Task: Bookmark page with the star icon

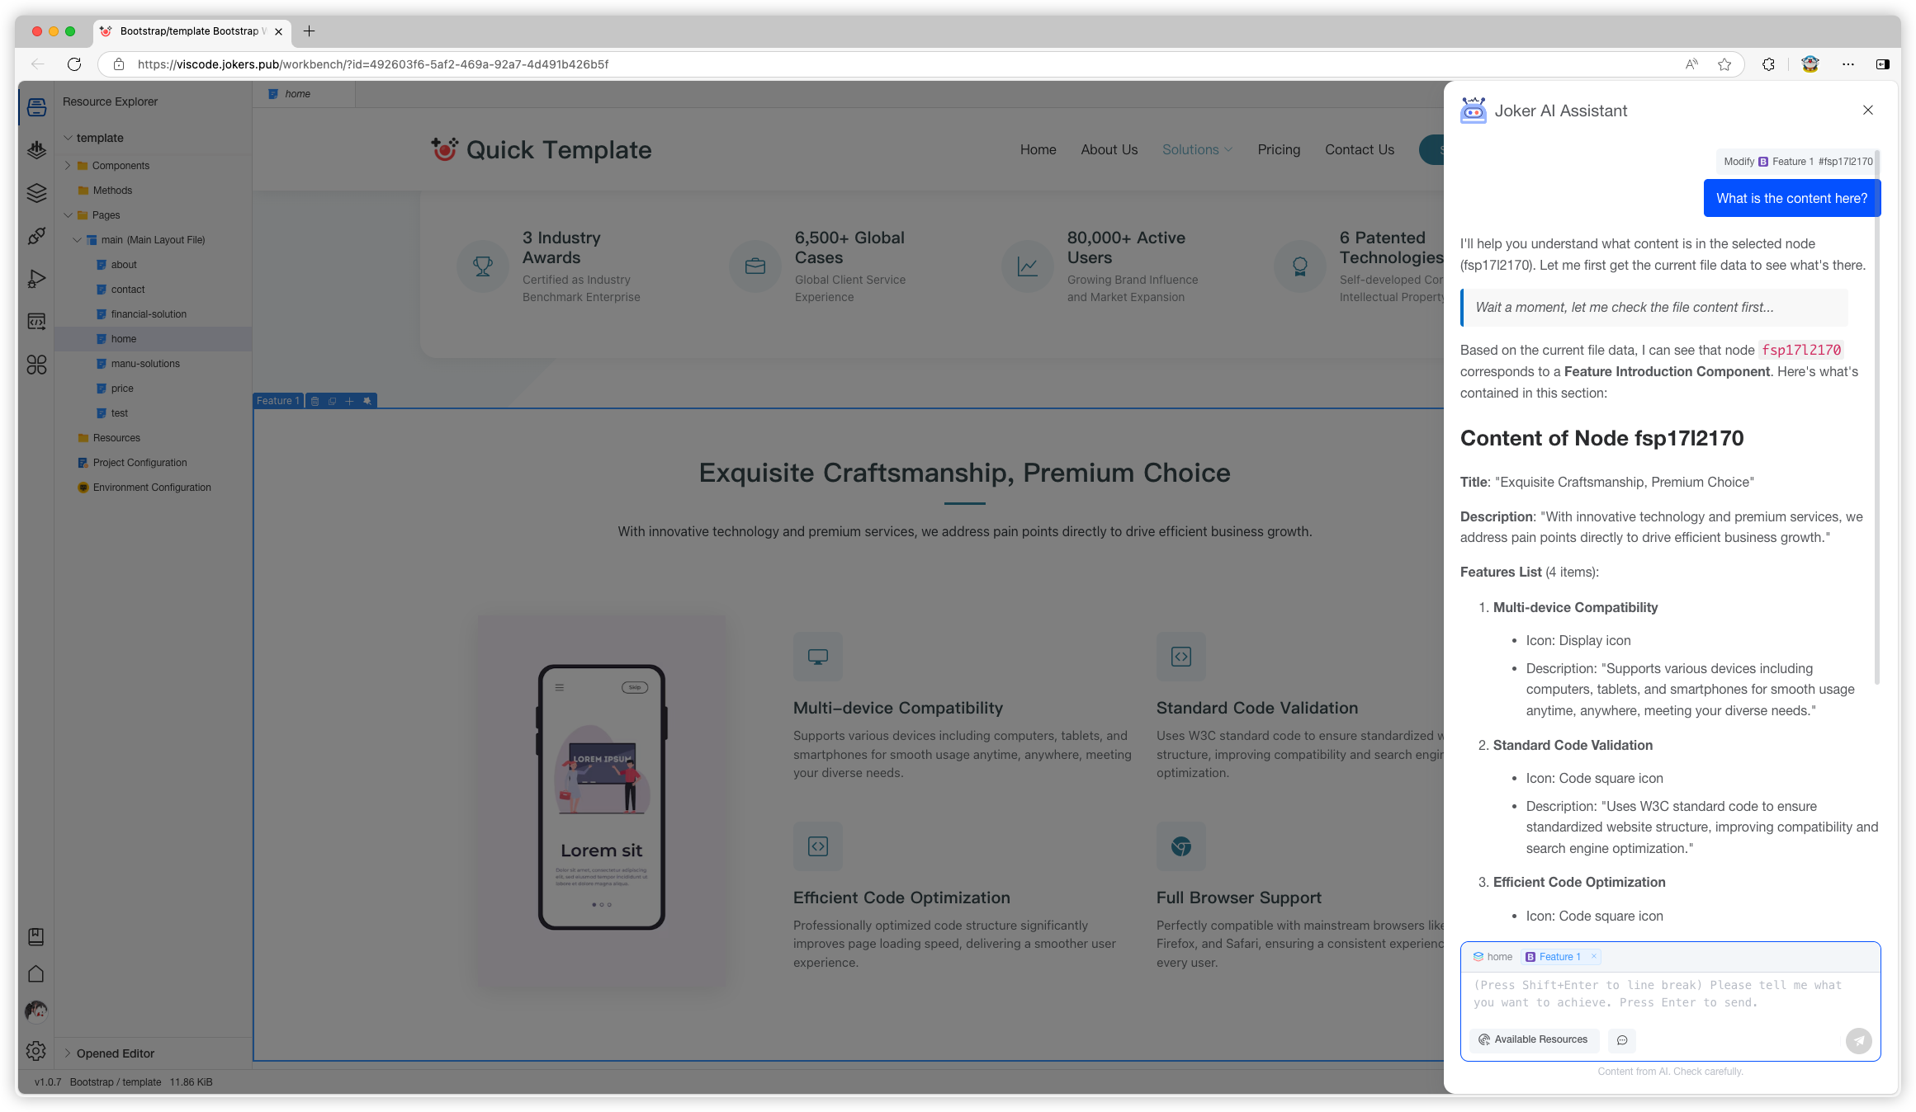Action: (1724, 64)
